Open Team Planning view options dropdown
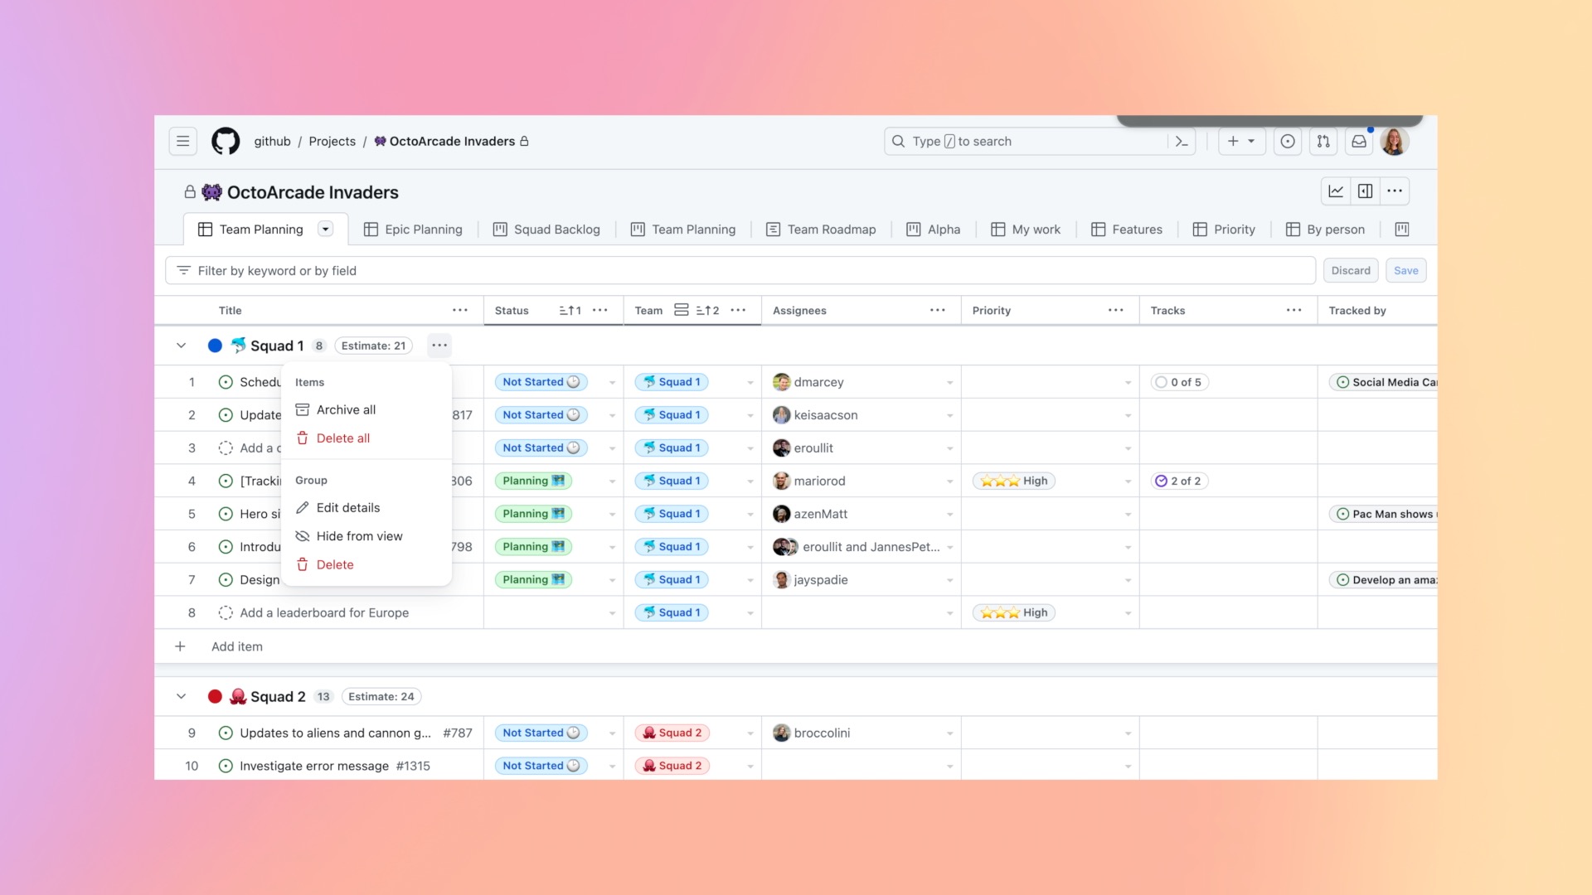1592x895 pixels. click(x=326, y=230)
